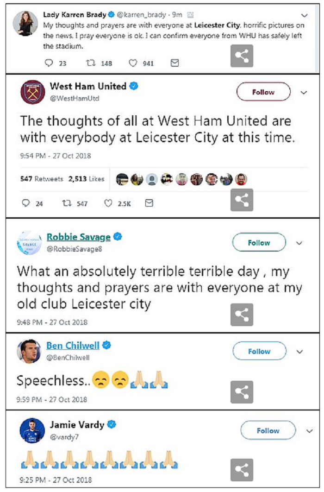The height and width of the screenshot is (492, 324).
Task: Send Karren Brady's tweet via direct message
Action: (x=174, y=63)
